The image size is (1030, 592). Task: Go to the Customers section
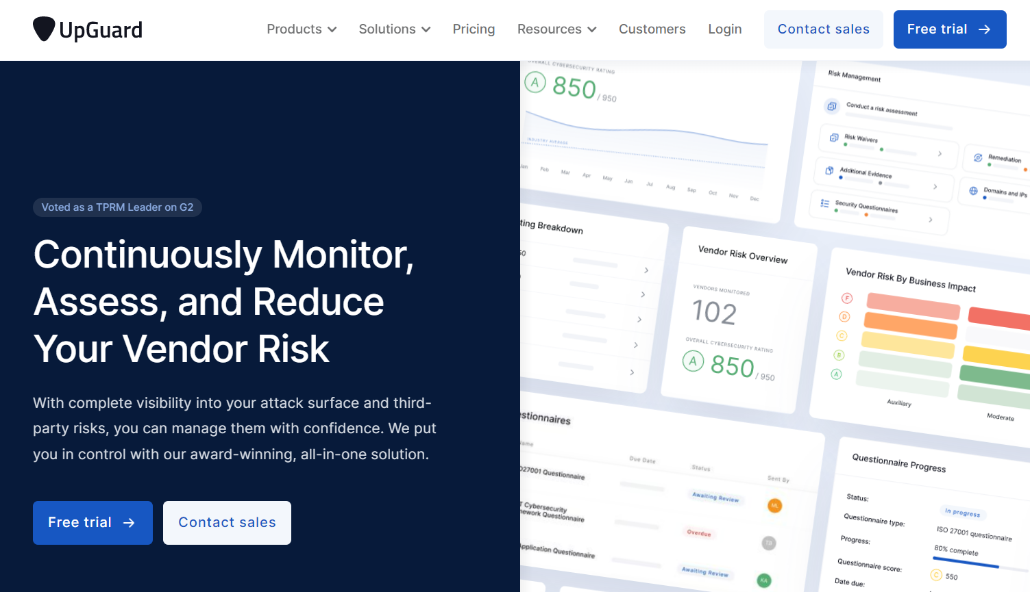[x=652, y=29]
